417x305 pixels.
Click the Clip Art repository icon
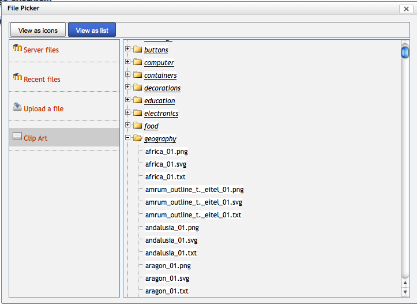[17, 137]
